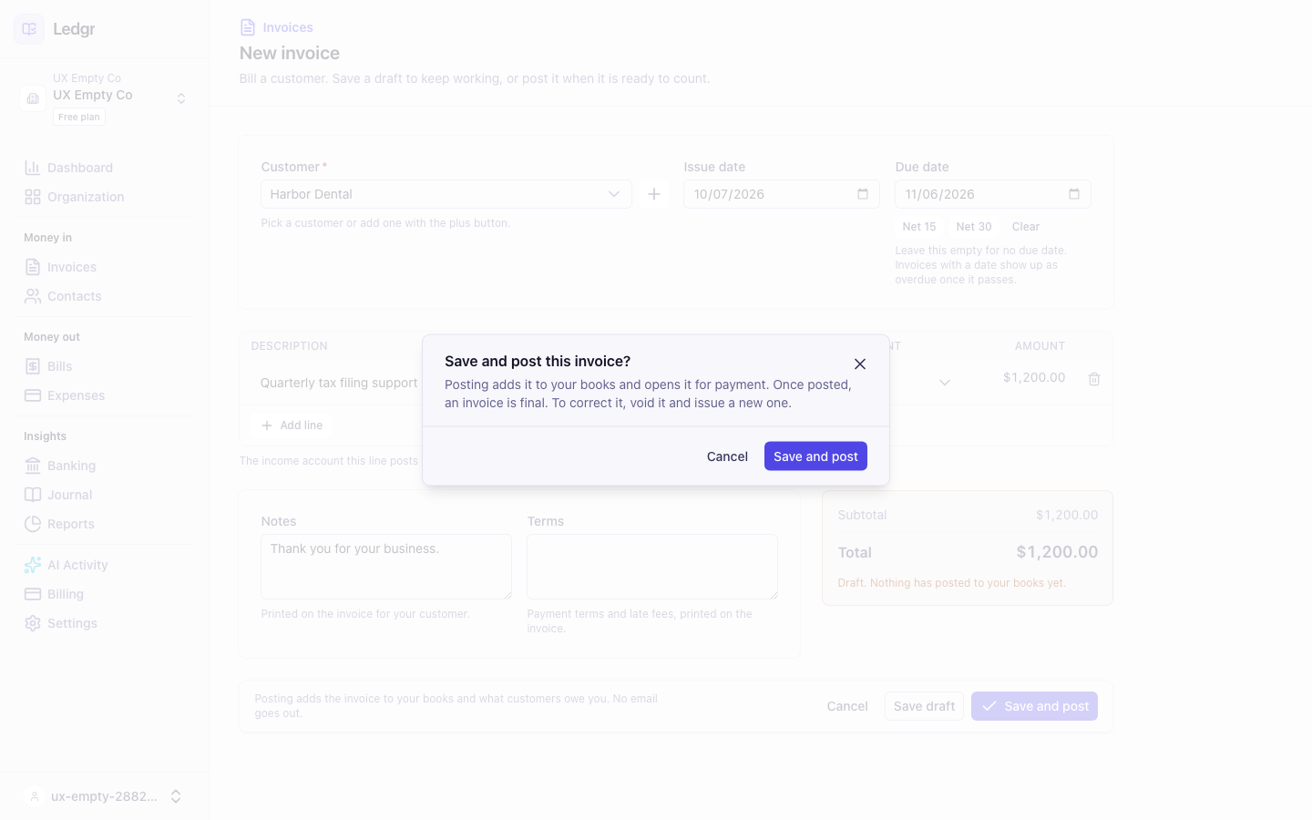This screenshot has width=1312, height=820.
Task: Close the Save and post dialog
Action: 860,364
